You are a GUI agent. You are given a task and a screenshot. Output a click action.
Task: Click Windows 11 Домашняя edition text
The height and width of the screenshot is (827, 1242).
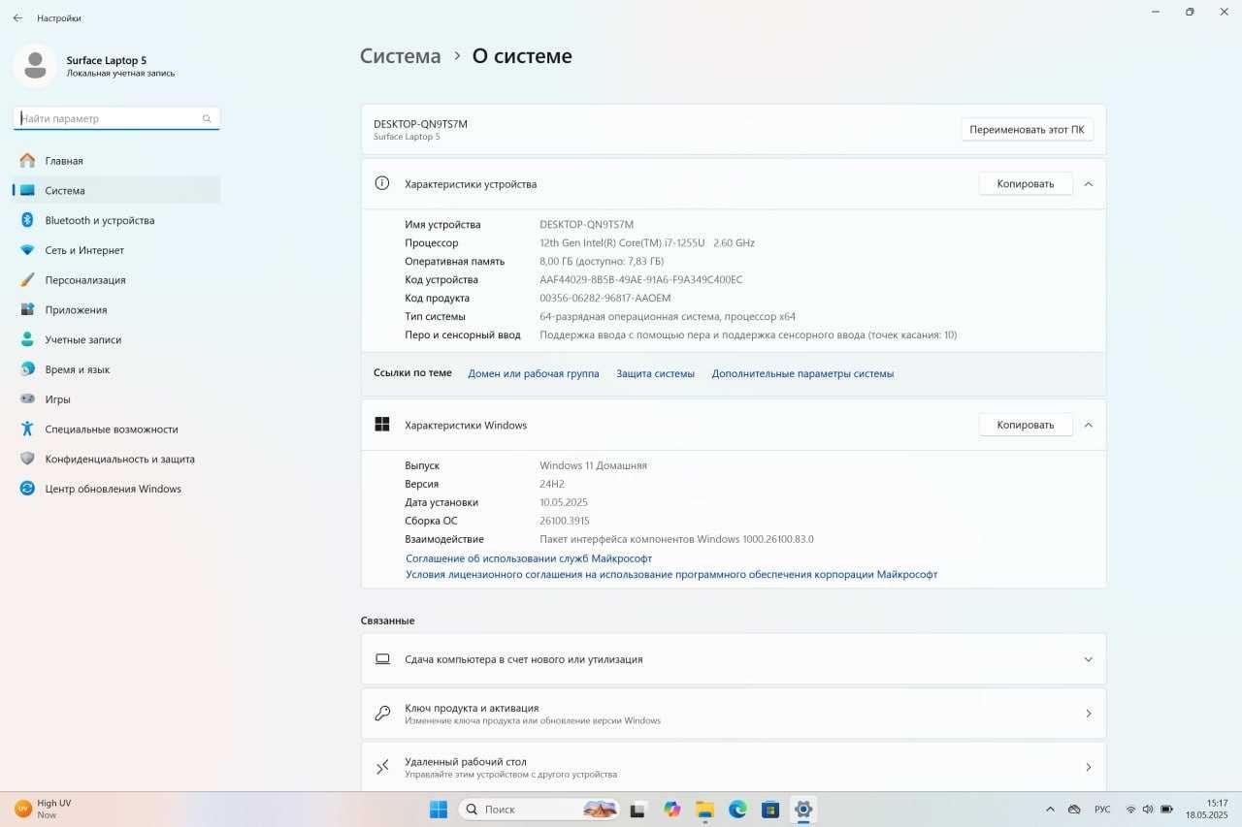(x=593, y=465)
